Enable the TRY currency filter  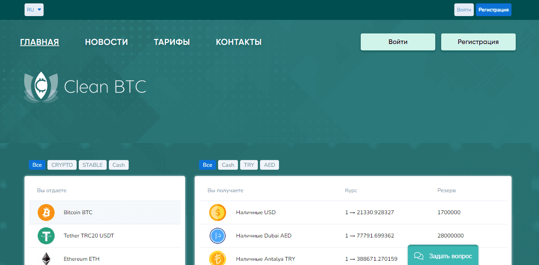[x=249, y=165]
